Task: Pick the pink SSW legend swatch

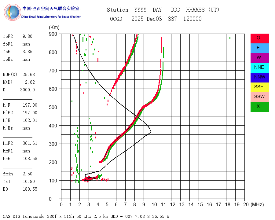Action: pyautogui.click(x=259, y=97)
